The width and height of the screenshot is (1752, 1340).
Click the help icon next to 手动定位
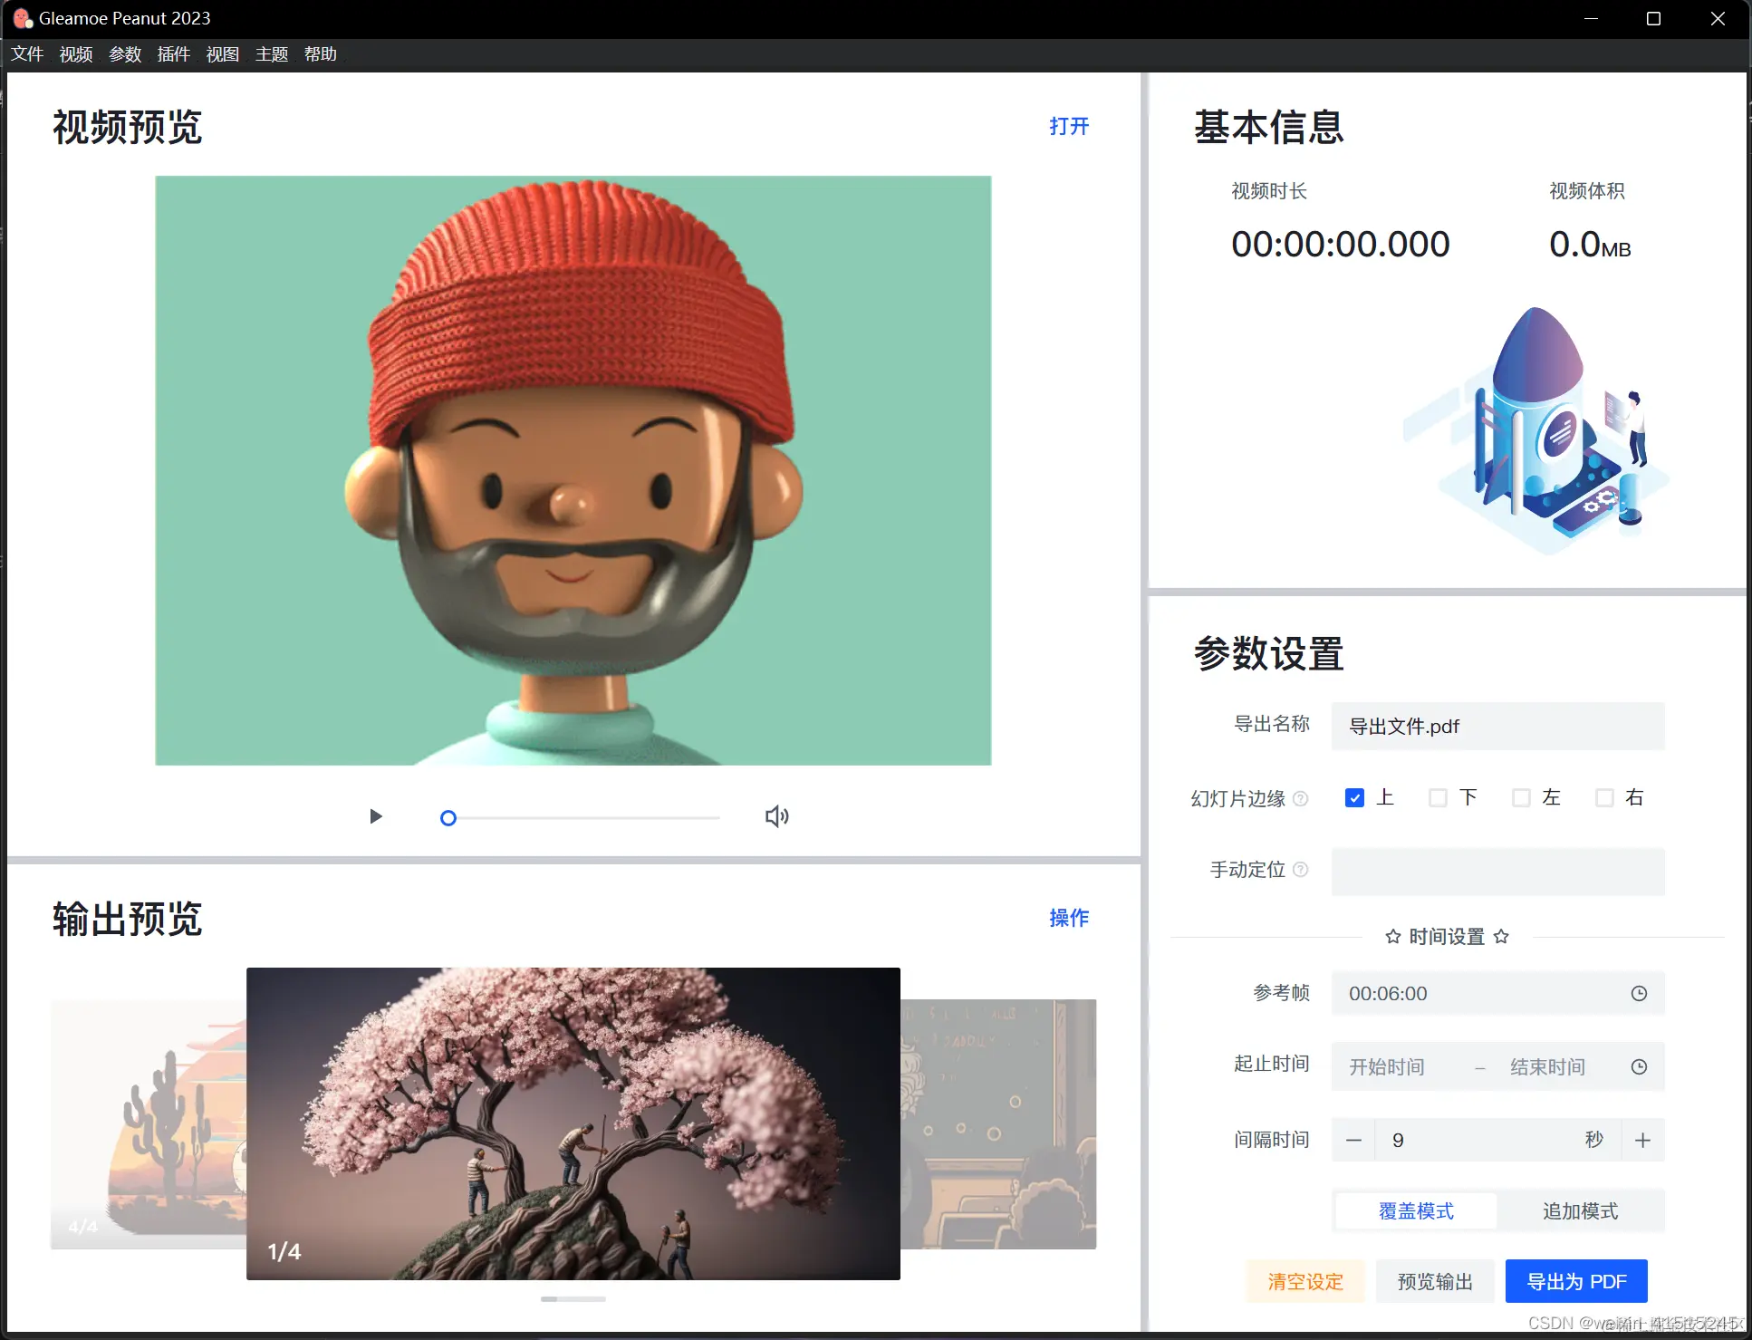pos(1302,870)
